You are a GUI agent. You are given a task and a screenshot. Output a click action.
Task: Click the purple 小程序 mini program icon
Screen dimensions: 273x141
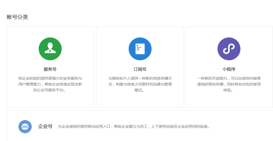coord(229,49)
